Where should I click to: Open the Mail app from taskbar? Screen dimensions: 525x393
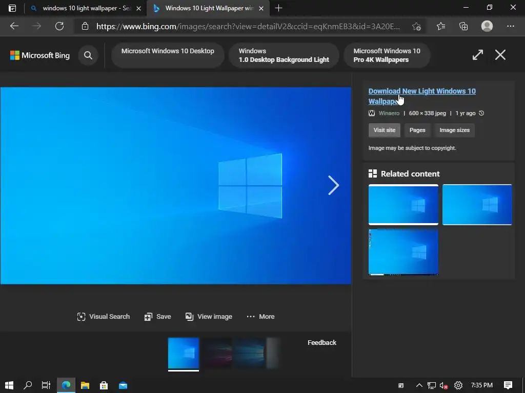[x=123, y=385]
